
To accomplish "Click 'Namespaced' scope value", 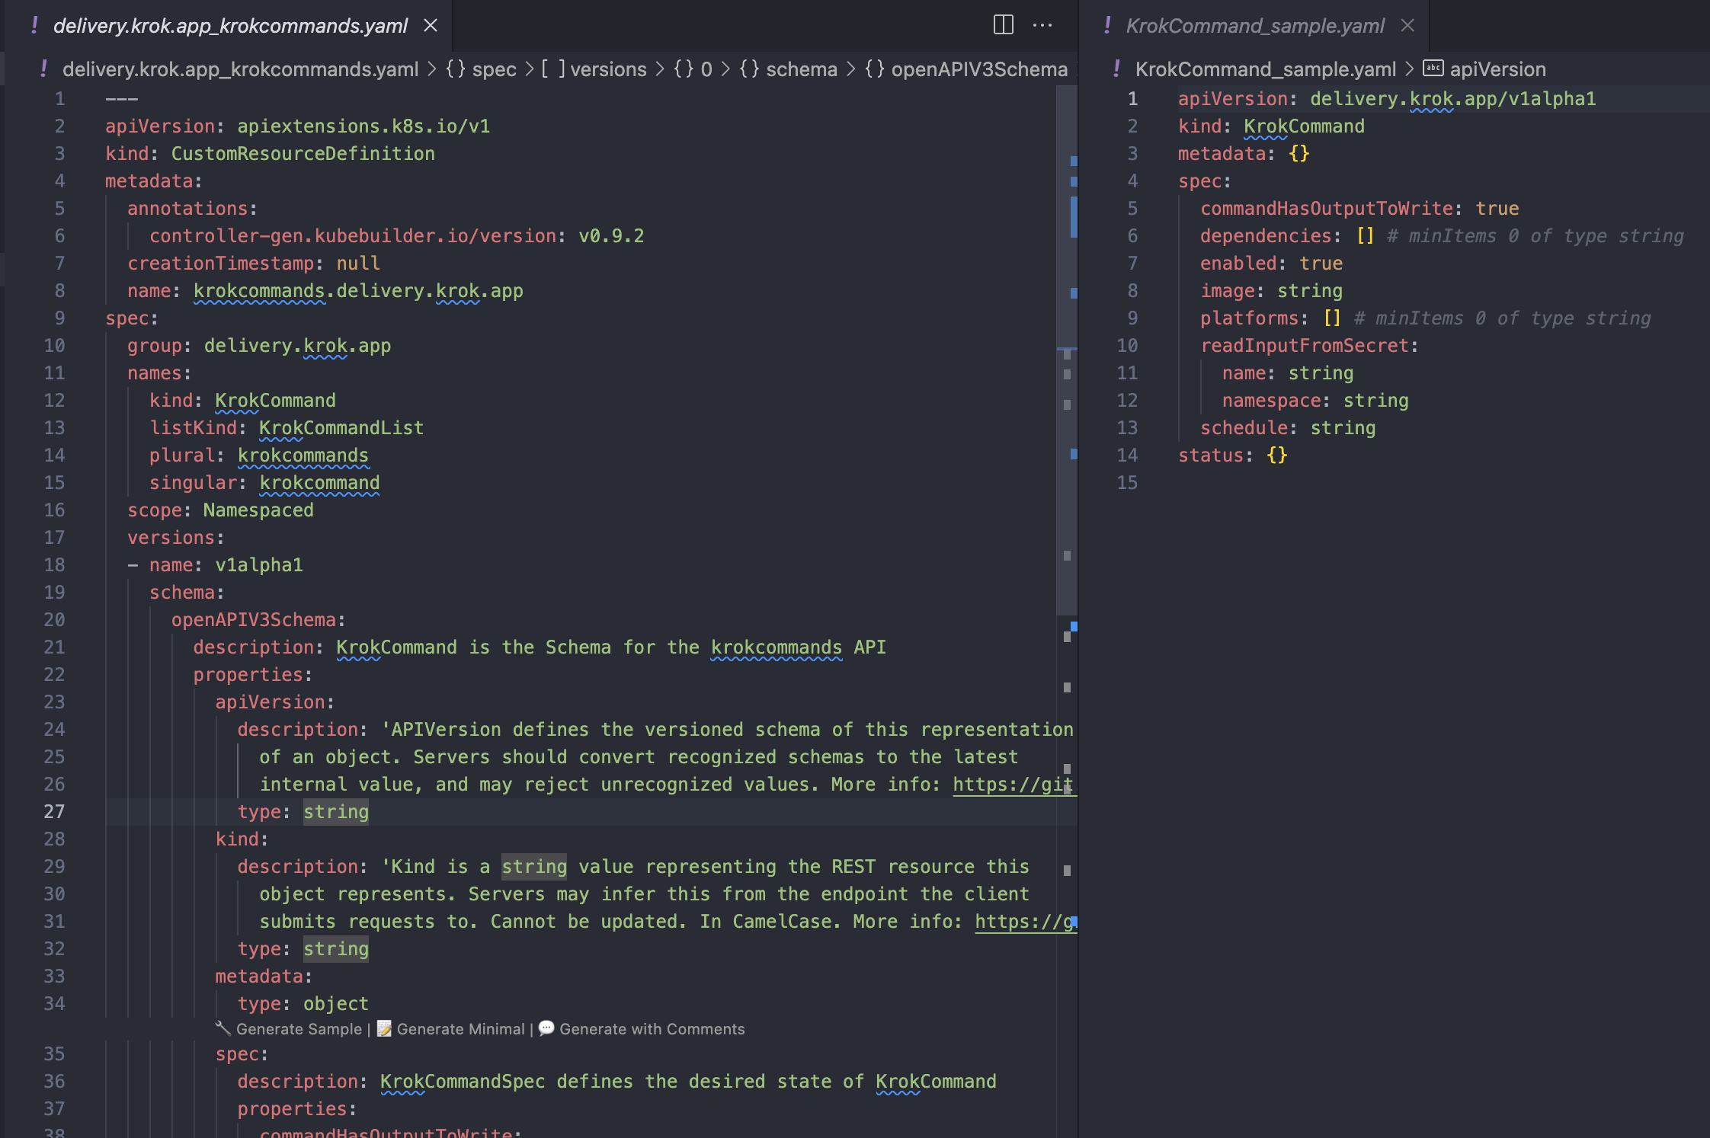I will pos(258,510).
